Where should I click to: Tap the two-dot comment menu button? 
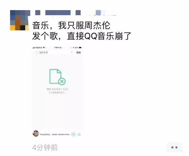[174, 147]
